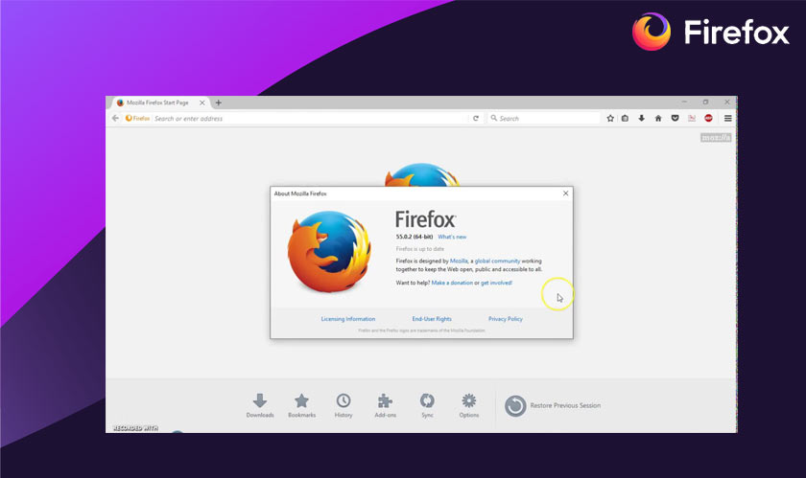Open History clock icon on start page
The height and width of the screenshot is (478, 806).
pyautogui.click(x=344, y=405)
